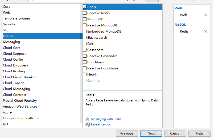Click the home icon beside Messaging with Redis
214x138 pixels.
[88, 119]
